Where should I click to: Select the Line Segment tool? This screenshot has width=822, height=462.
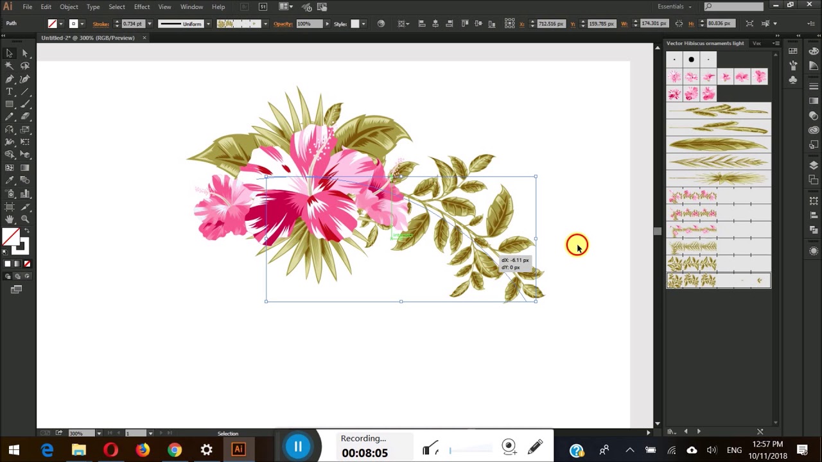point(25,92)
